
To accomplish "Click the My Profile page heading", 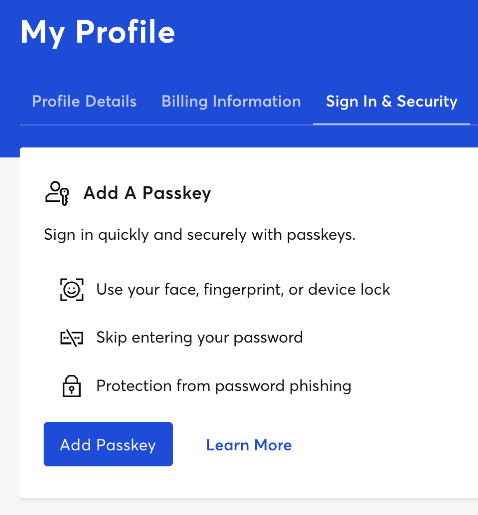I will coord(98,32).
